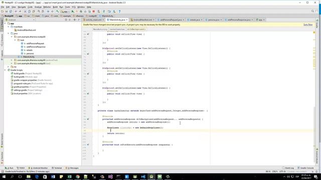Switch to the addPersonaRequest.java editor tab

pyautogui.click(x=171, y=20)
